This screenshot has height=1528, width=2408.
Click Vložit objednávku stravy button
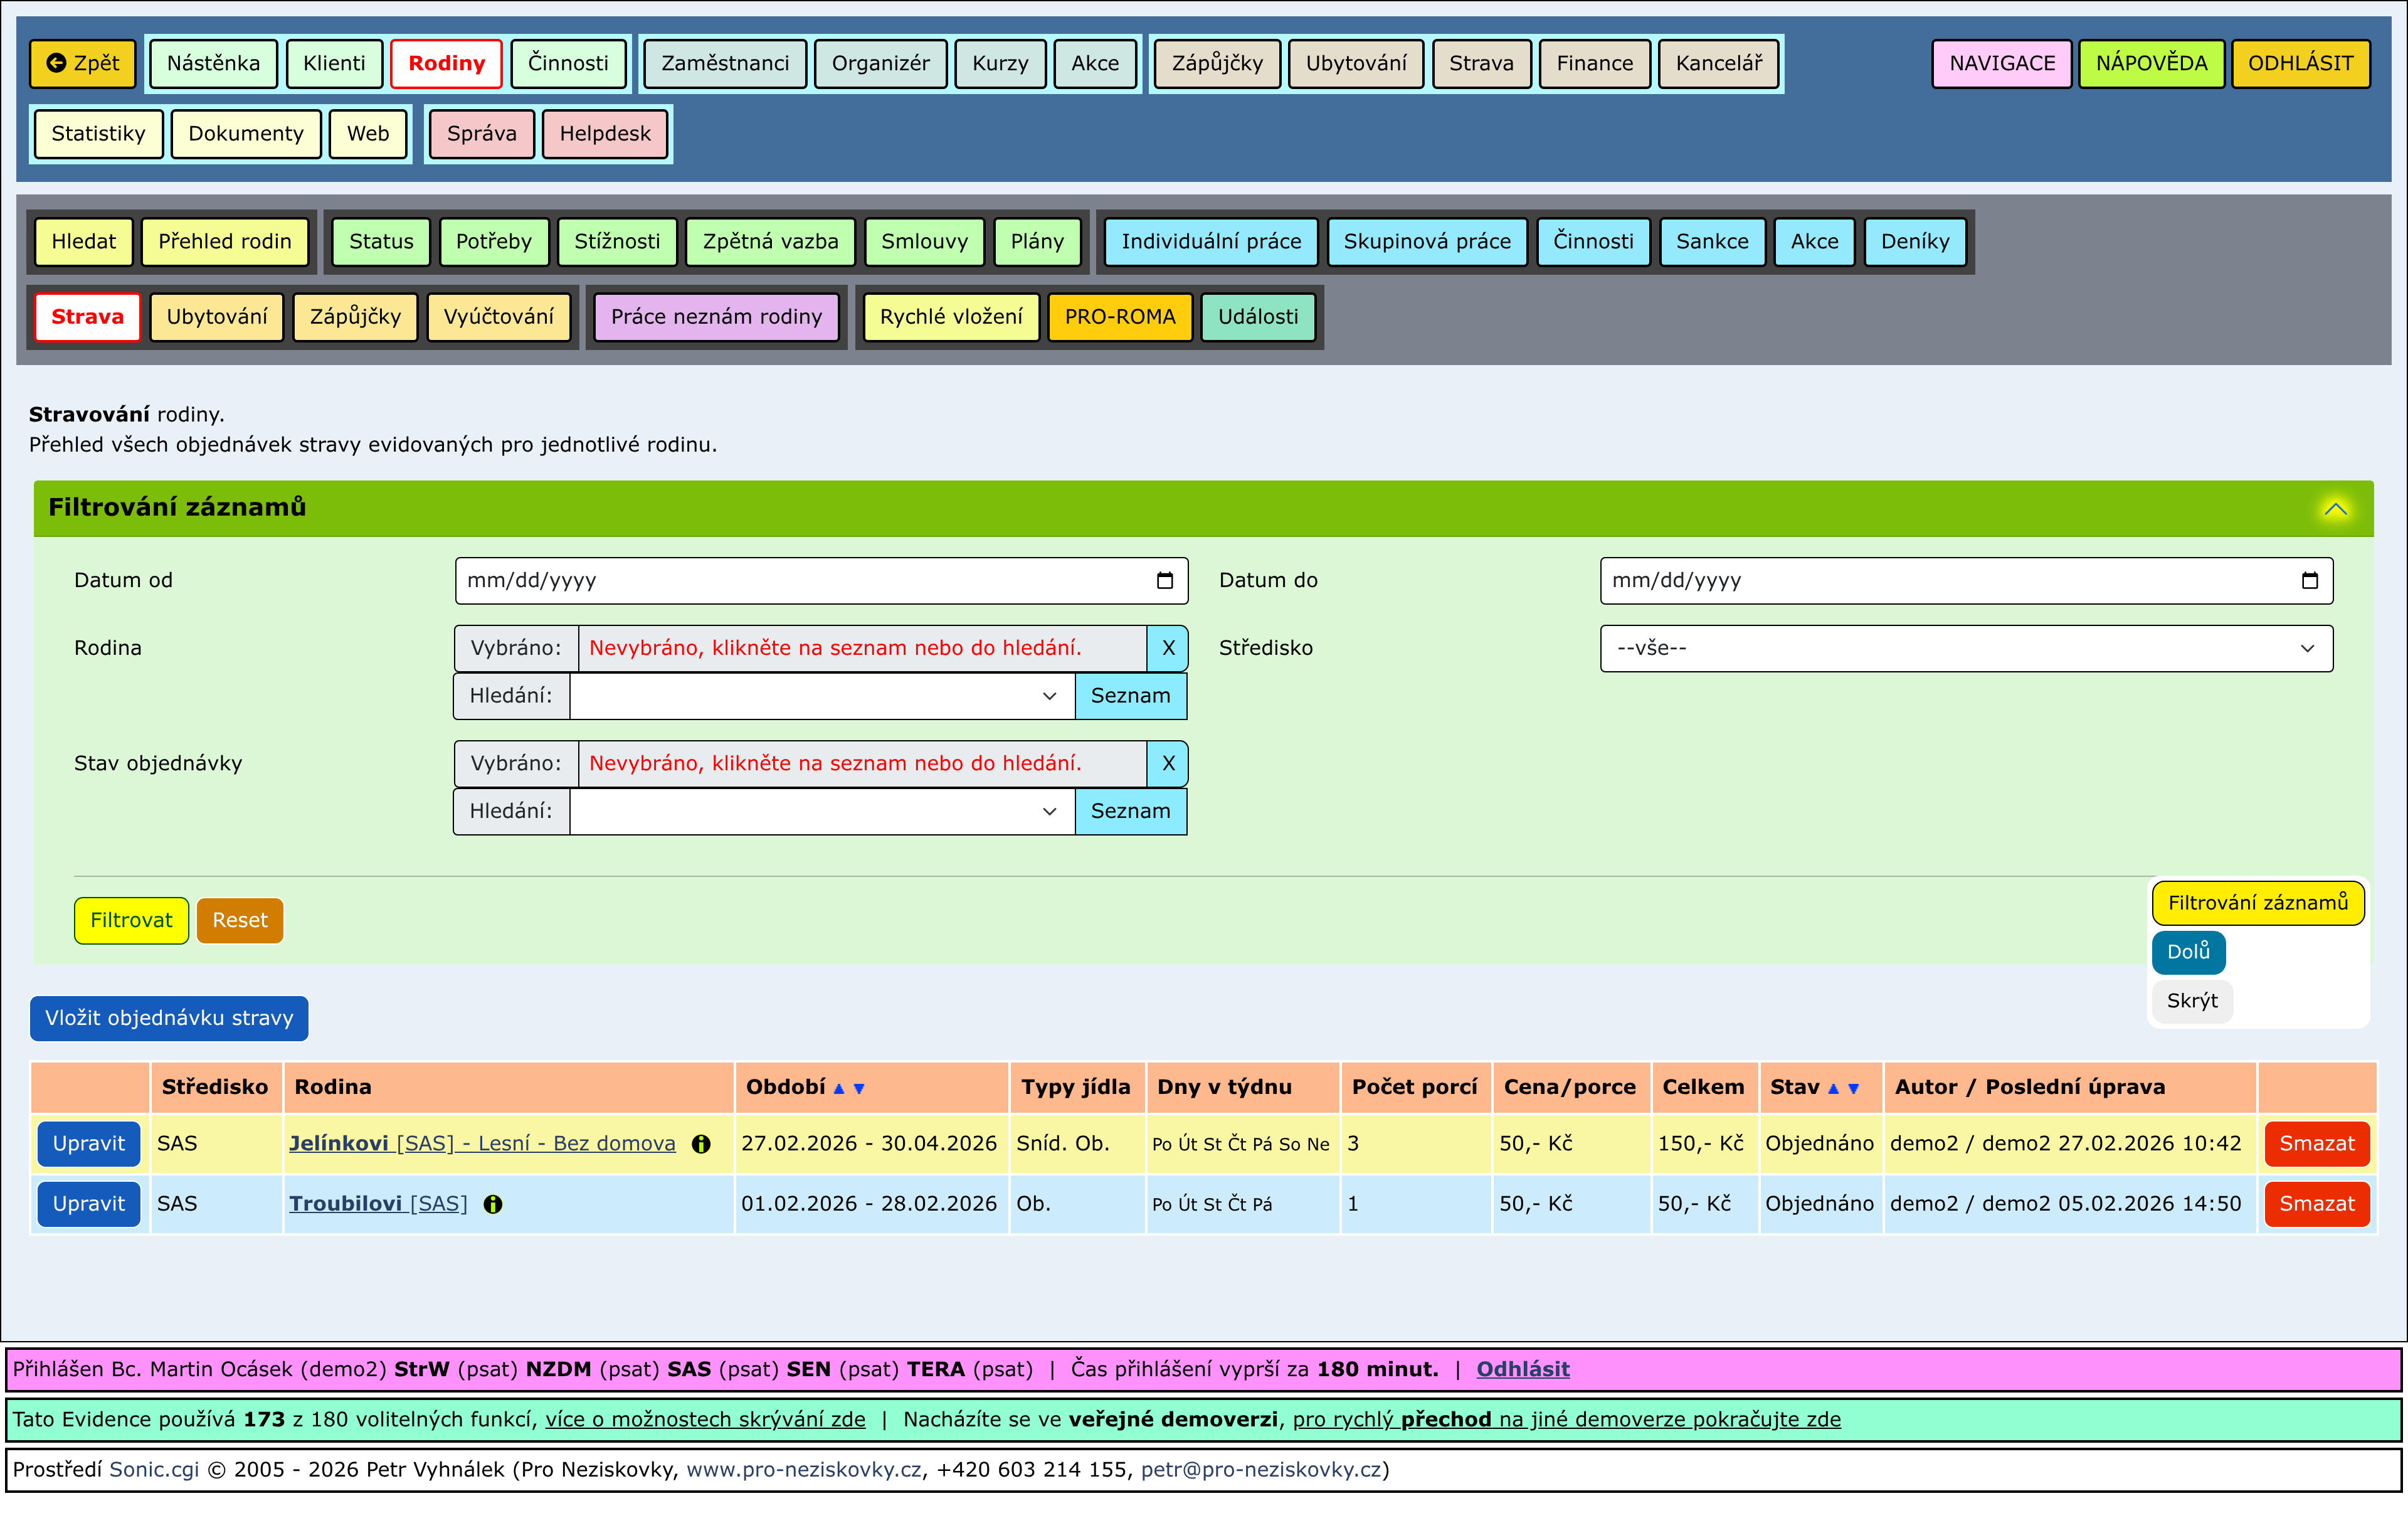[169, 1018]
